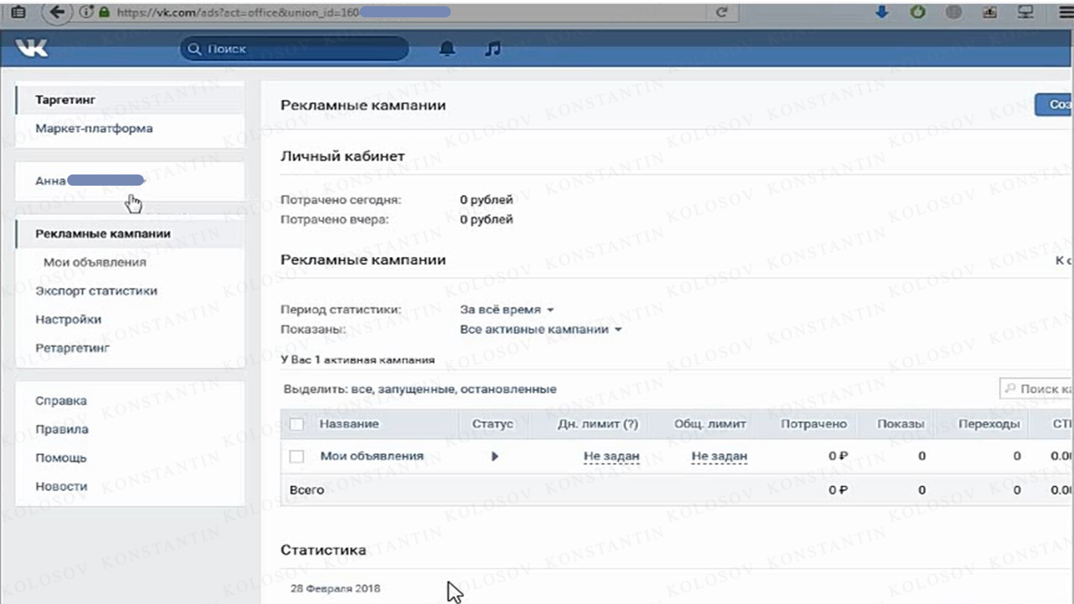Tick the select-all header checkbox
This screenshot has height=604, width=1074.
pyautogui.click(x=296, y=424)
